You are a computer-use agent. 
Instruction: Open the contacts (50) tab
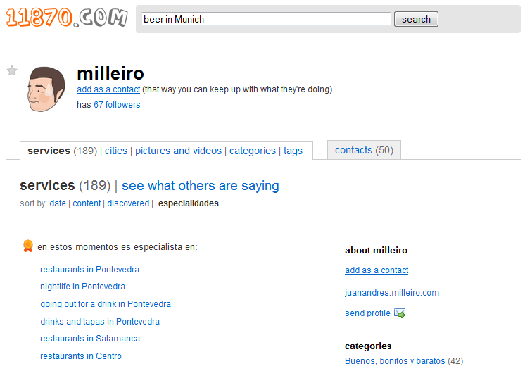click(364, 150)
